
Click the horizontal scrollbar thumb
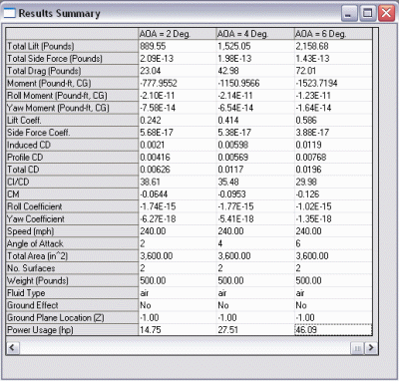[357, 348]
